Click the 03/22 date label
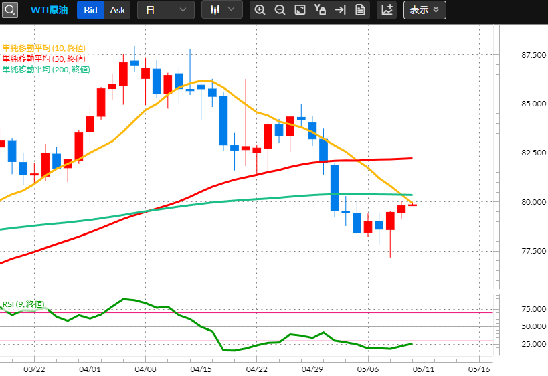 coord(34,369)
